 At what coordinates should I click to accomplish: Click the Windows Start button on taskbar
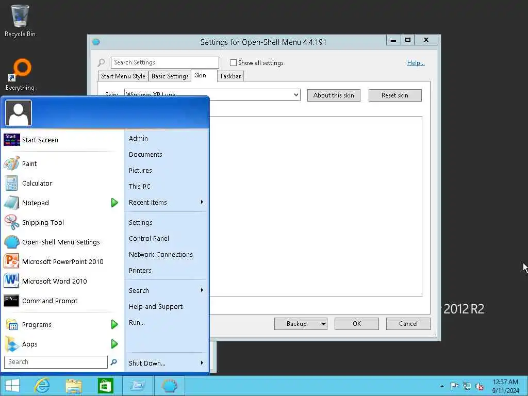point(12,386)
